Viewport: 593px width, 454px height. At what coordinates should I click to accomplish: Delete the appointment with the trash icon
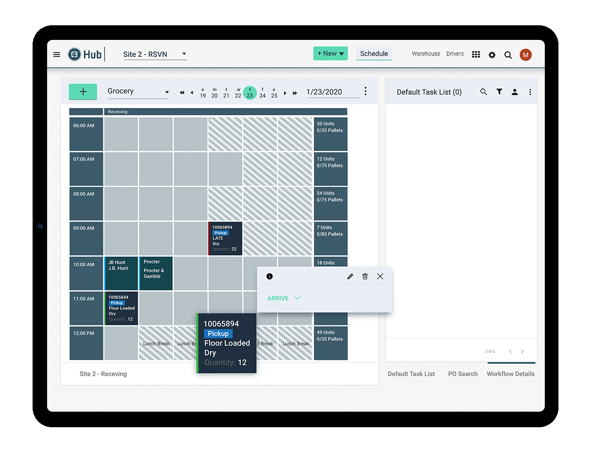(365, 276)
